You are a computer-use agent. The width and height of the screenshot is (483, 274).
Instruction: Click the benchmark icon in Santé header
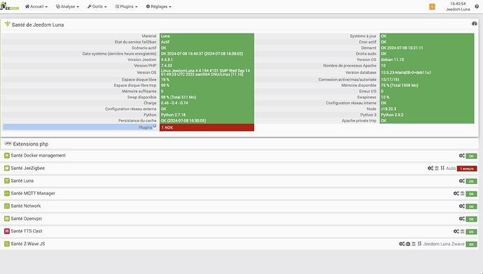(x=475, y=24)
